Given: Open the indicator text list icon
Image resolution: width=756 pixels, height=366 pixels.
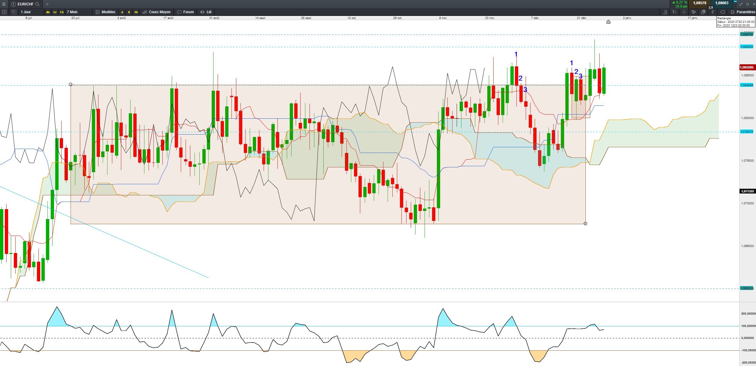Looking at the screenshot, I should tap(665, 12).
